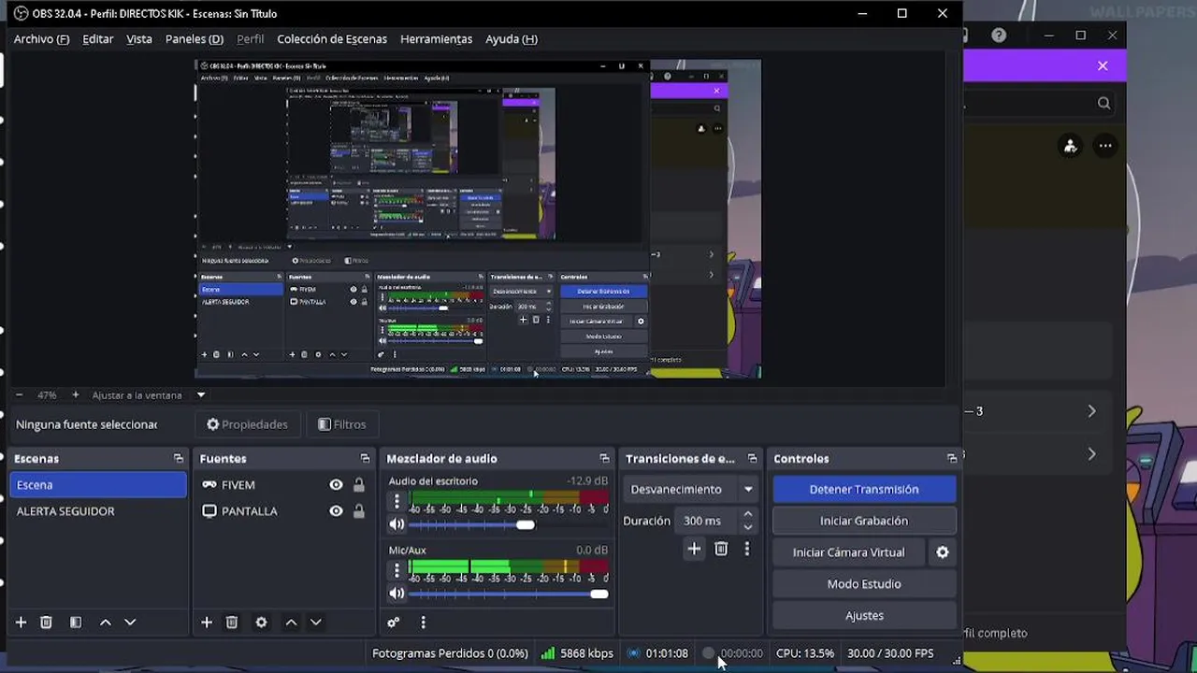Expand the first chevron in background window

point(1091,411)
